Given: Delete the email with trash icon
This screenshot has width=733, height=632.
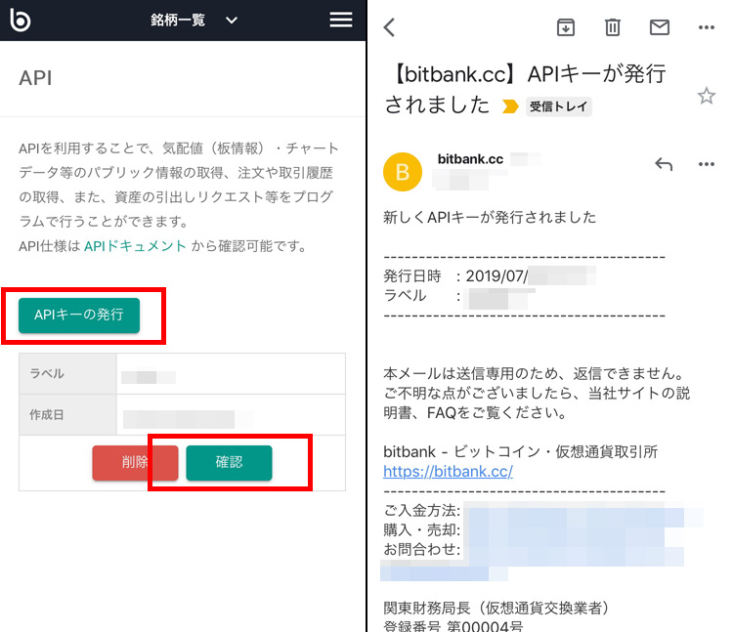Looking at the screenshot, I should click(613, 27).
